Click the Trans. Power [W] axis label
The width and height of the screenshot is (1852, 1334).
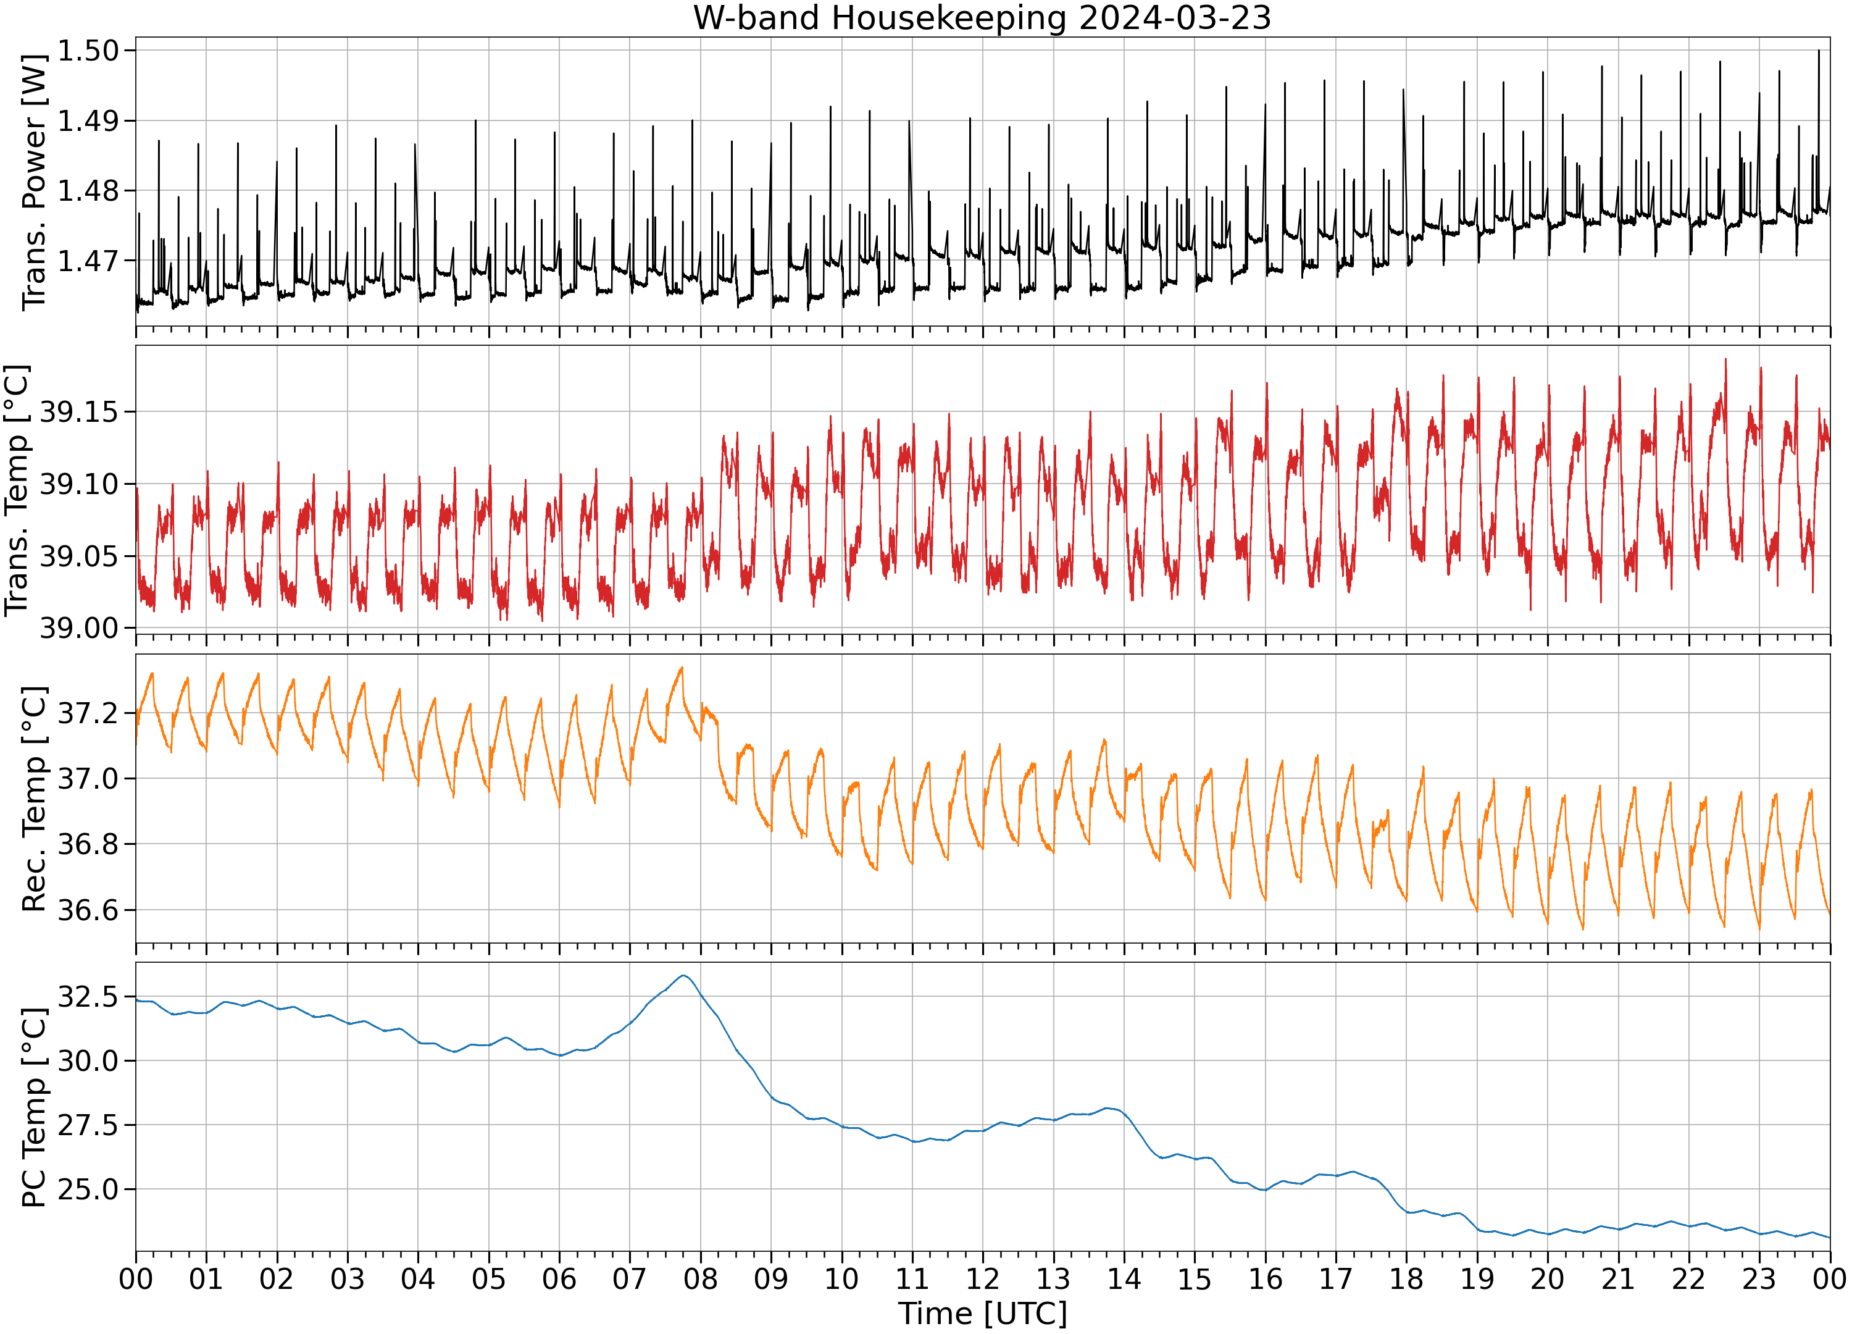point(33,182)
